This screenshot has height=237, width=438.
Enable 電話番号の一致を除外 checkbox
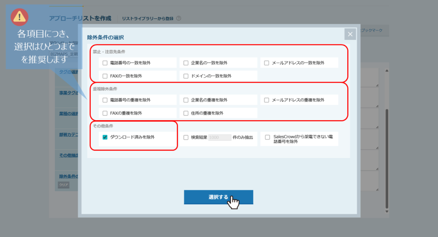pos(105,63)
